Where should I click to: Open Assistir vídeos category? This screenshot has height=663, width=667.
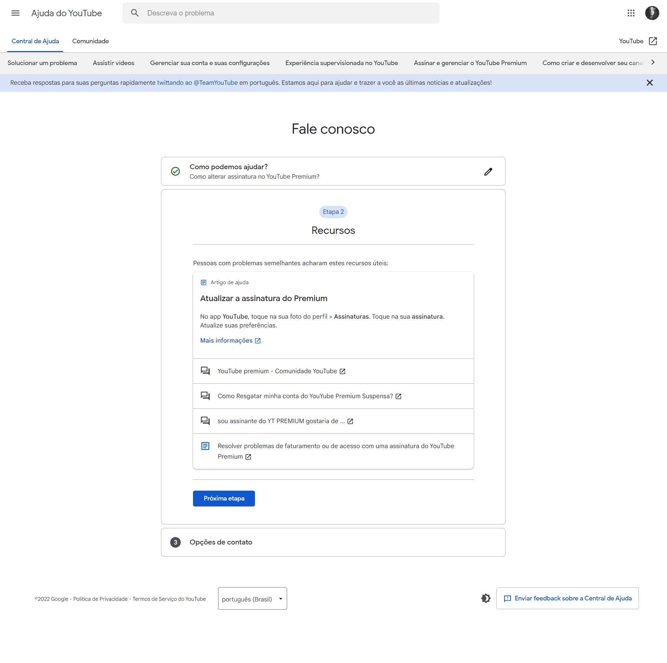pyautogui.click(x=114, y=63)
